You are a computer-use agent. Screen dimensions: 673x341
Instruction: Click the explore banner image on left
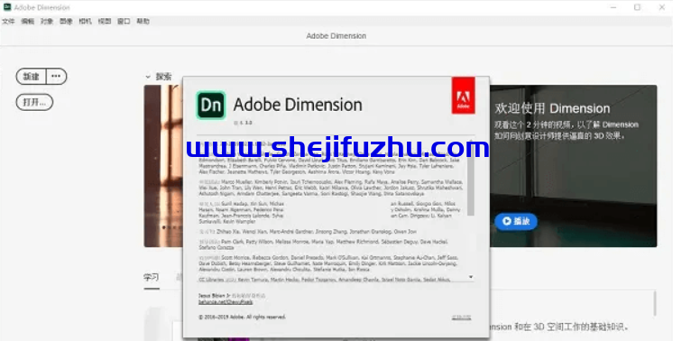pos(163,166)
